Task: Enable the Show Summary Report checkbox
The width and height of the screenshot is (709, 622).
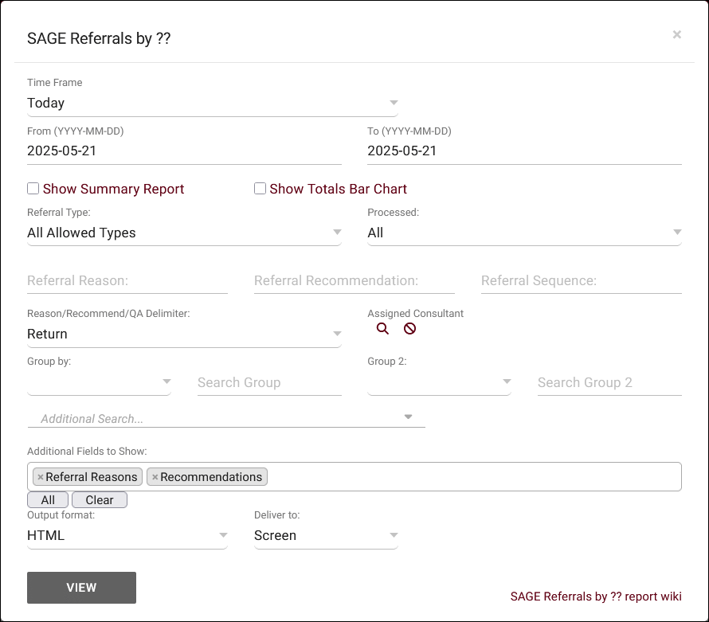Action: [x=33, y=189]
